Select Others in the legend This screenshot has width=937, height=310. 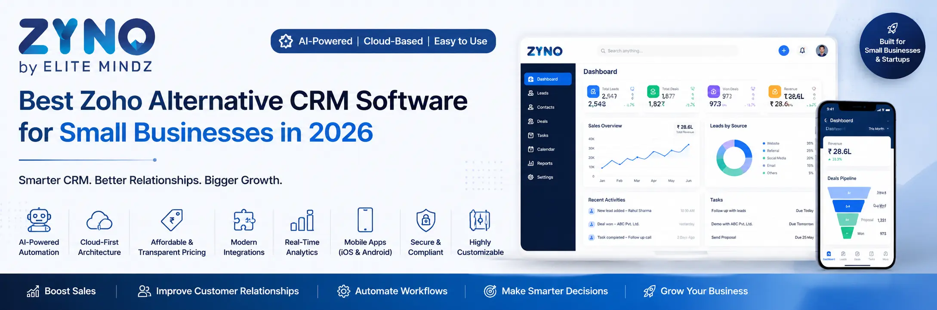click(x=770, y=173)
